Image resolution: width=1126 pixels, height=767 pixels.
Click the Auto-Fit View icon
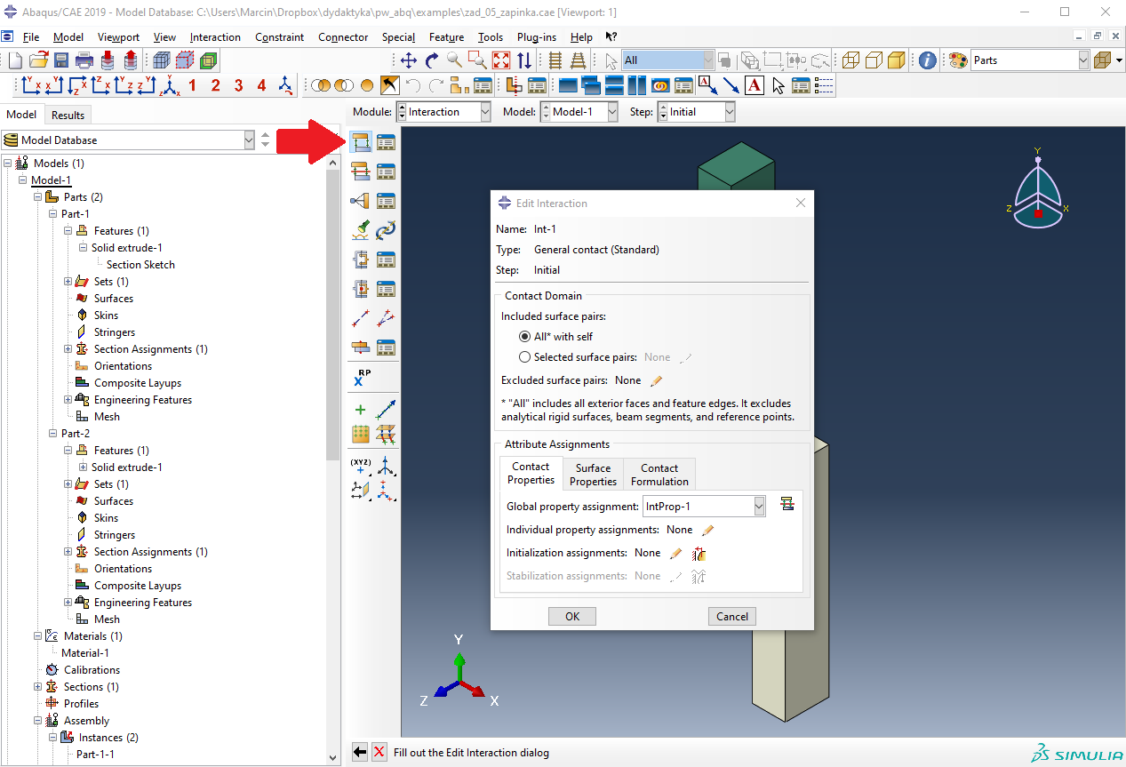[x=501, y=60]
